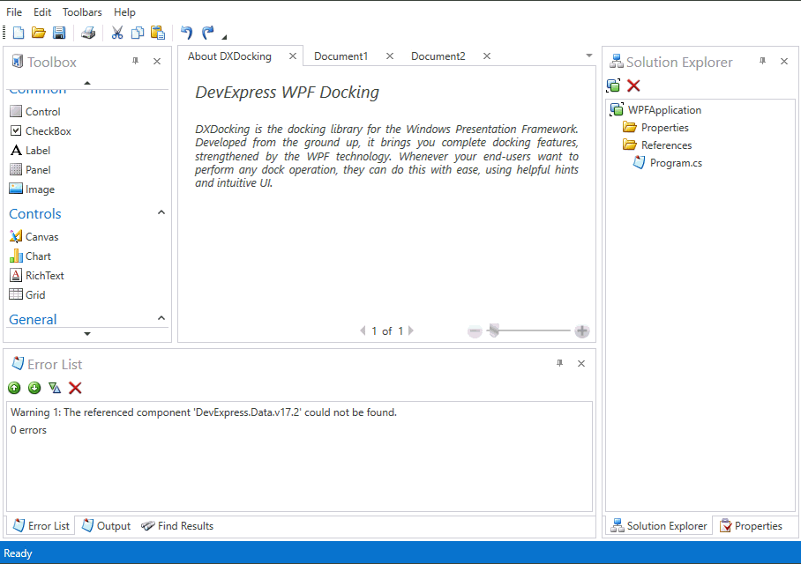Switch to the Document1 tab
The width and height of the screenshot is (801, 564).
coord(341,56)
